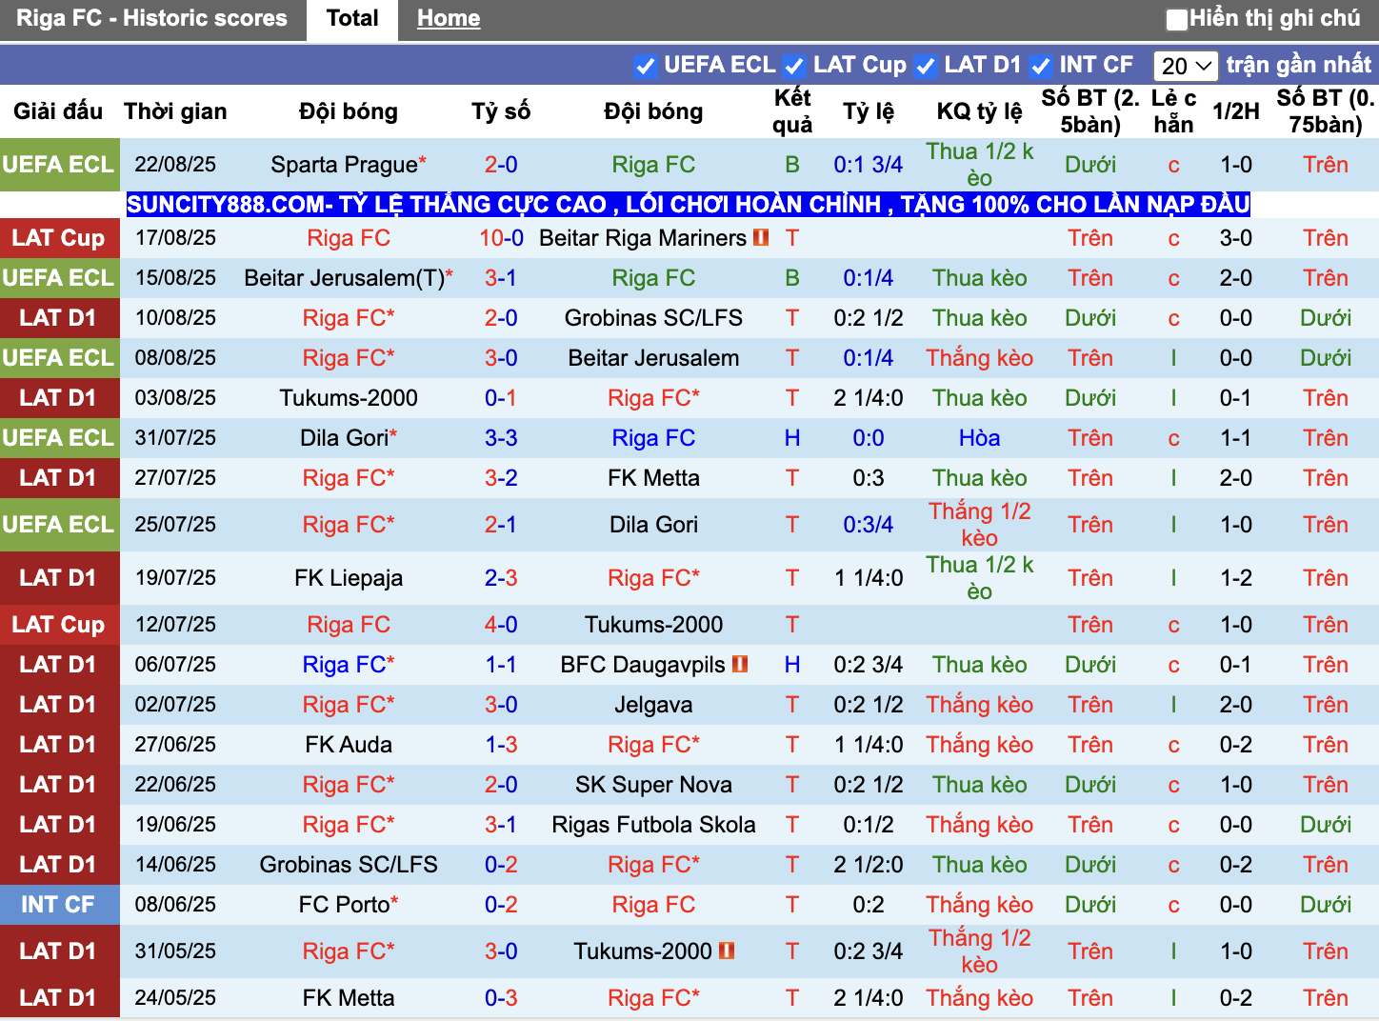Toggle the UEFA ECL checkbox
The width and height of the screenshot is (1379, 1021).
(x=646, y=66)
